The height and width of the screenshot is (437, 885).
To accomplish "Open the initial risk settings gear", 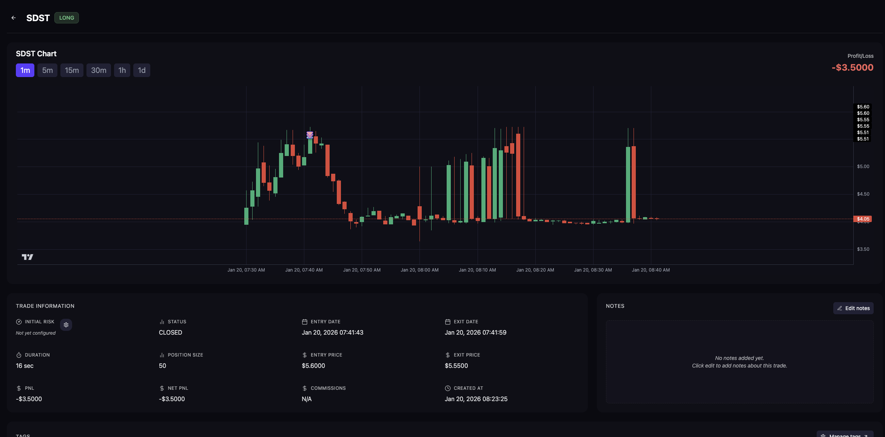I will [66, 325].
